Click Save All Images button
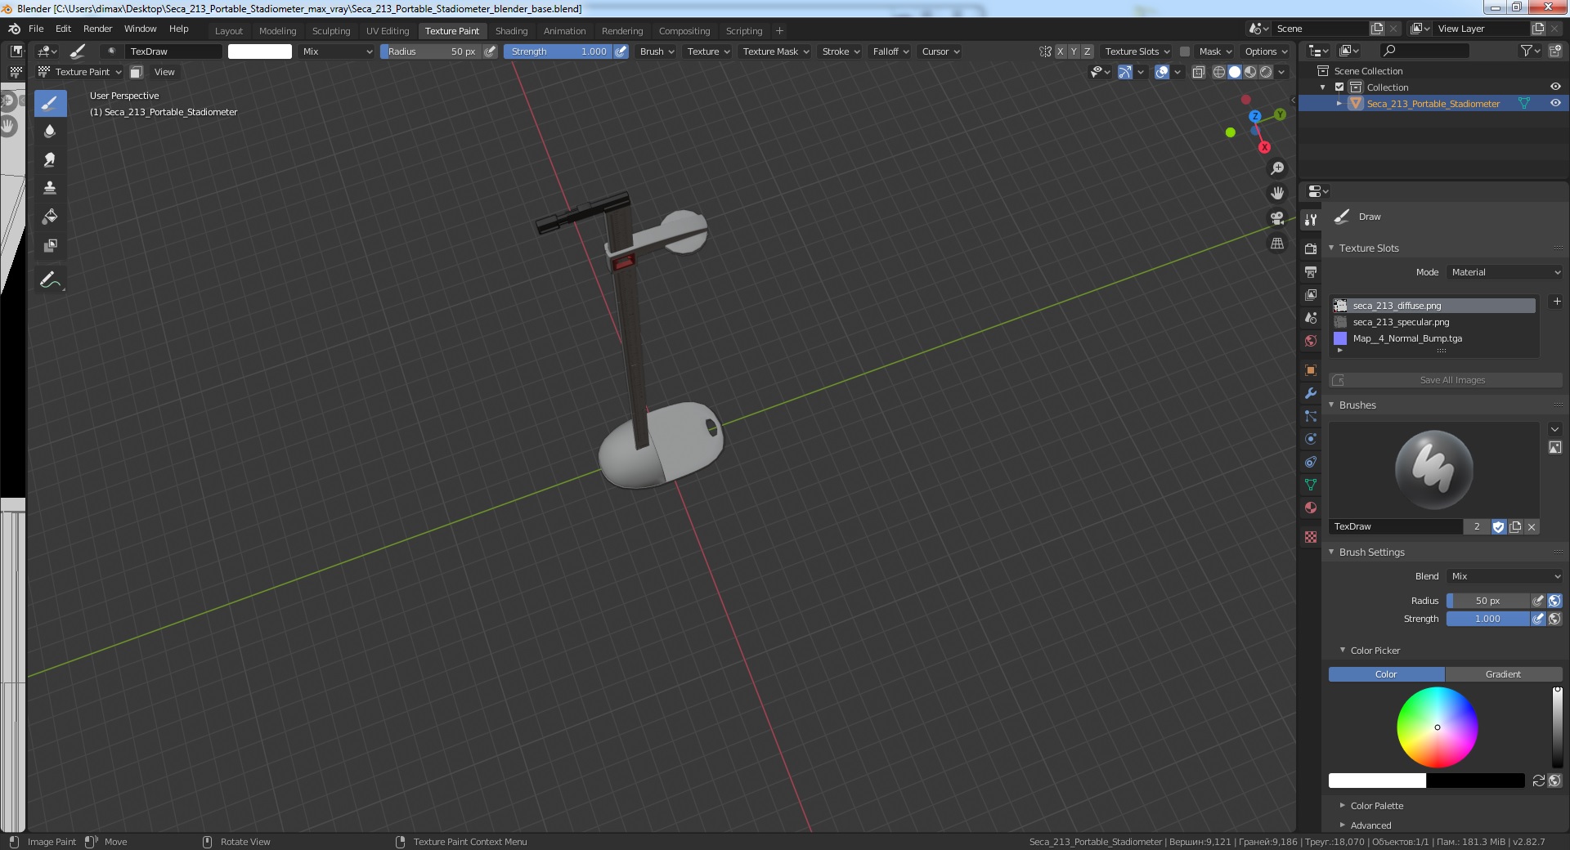 click(x=1446, y=380)
